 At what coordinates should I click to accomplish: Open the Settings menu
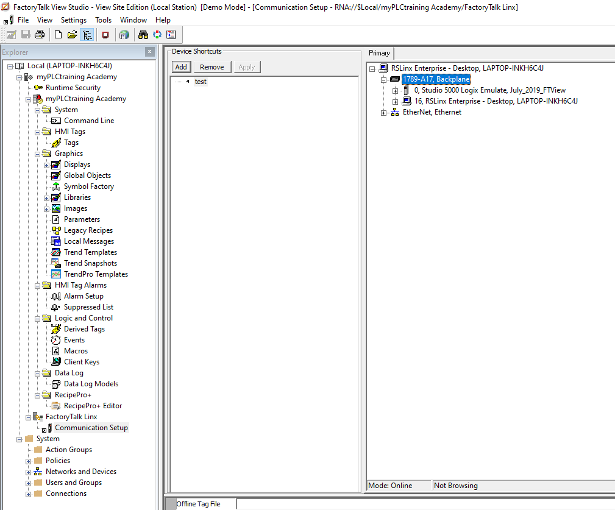74,20
